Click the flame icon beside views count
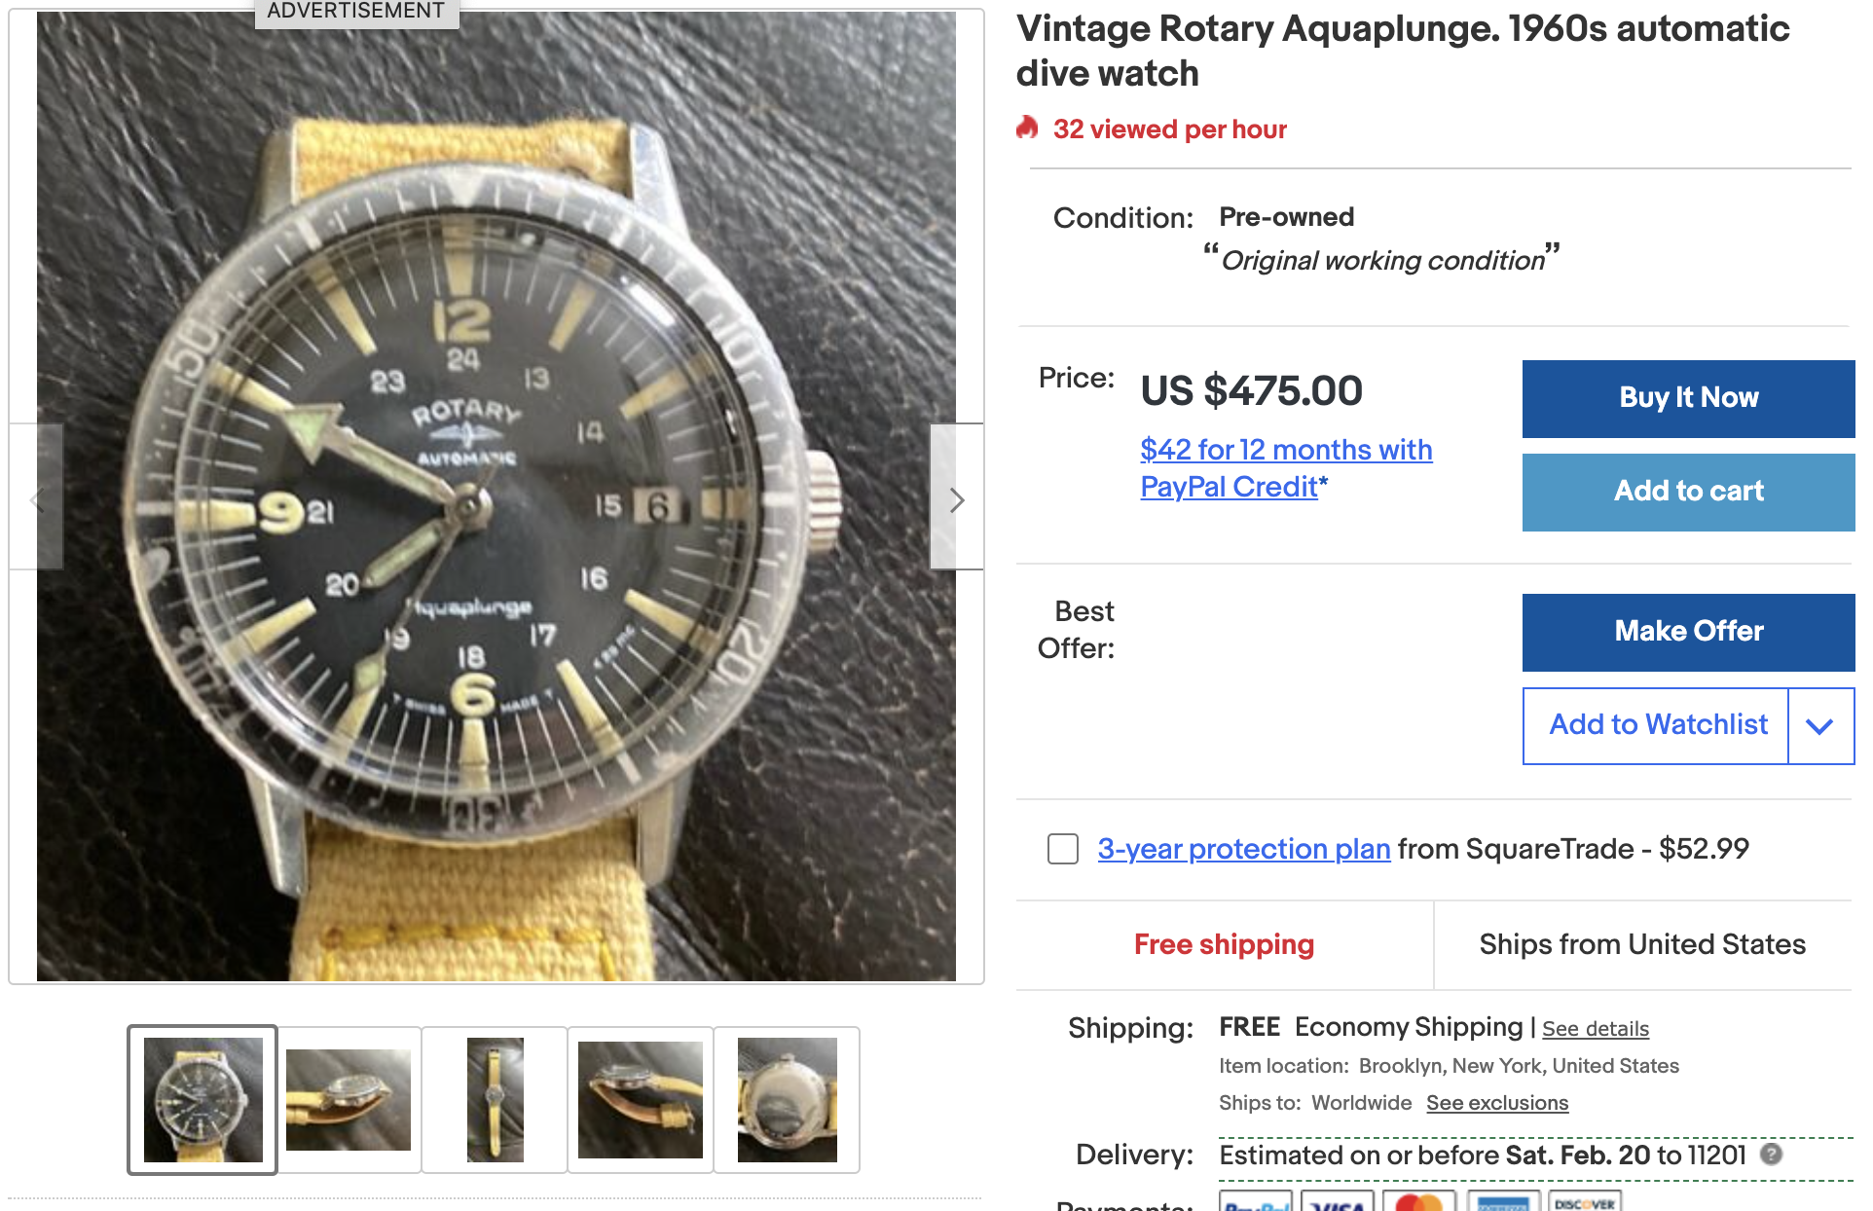The height and width of the screenshot is (1211, 1873). (x=1027, y=128)
